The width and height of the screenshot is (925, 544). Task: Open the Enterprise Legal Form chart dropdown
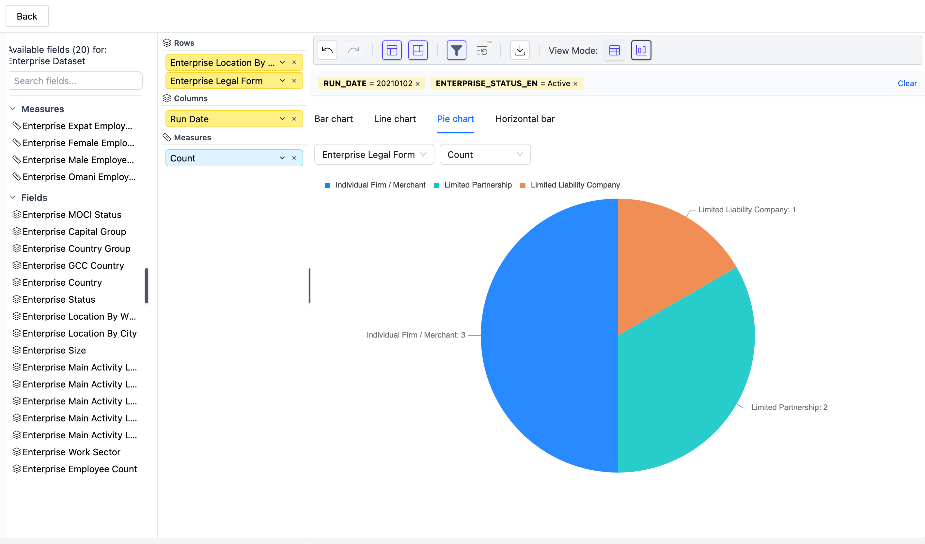click(374, 155)
